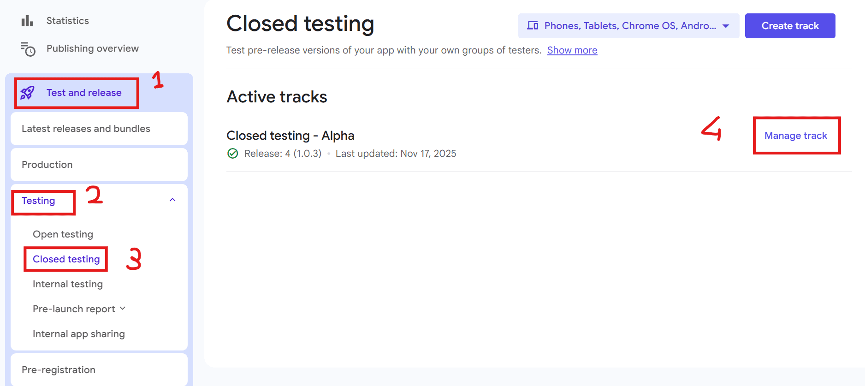Go to Publishing overview
Screen dimensions: 865x386
[92, 48]
